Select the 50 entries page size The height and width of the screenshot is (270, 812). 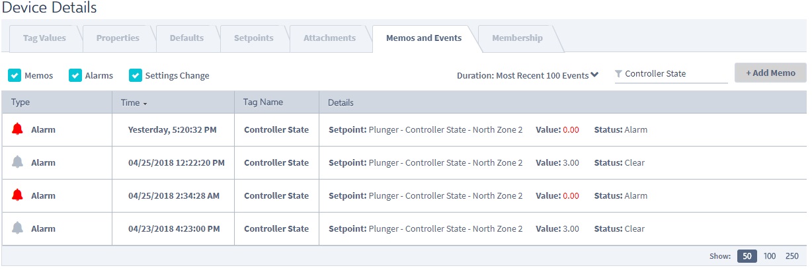coord(747,256)
